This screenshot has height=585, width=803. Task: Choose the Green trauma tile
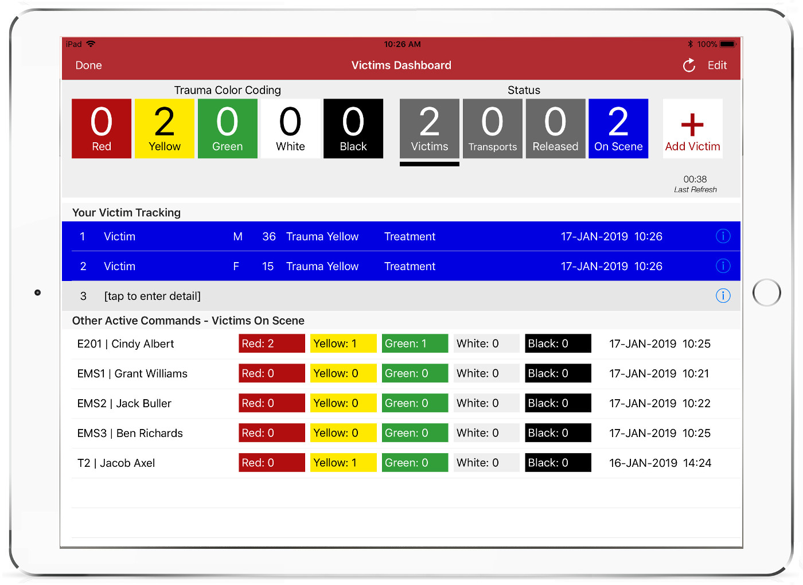click(x=228, y=128)
